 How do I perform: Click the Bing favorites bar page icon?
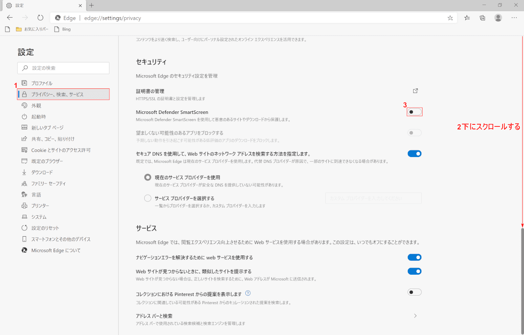coord(56,29)
